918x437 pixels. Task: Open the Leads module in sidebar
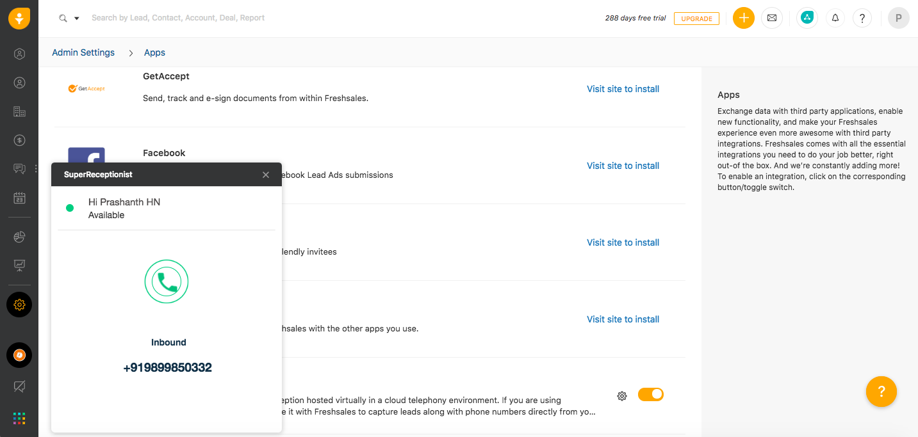19,54
